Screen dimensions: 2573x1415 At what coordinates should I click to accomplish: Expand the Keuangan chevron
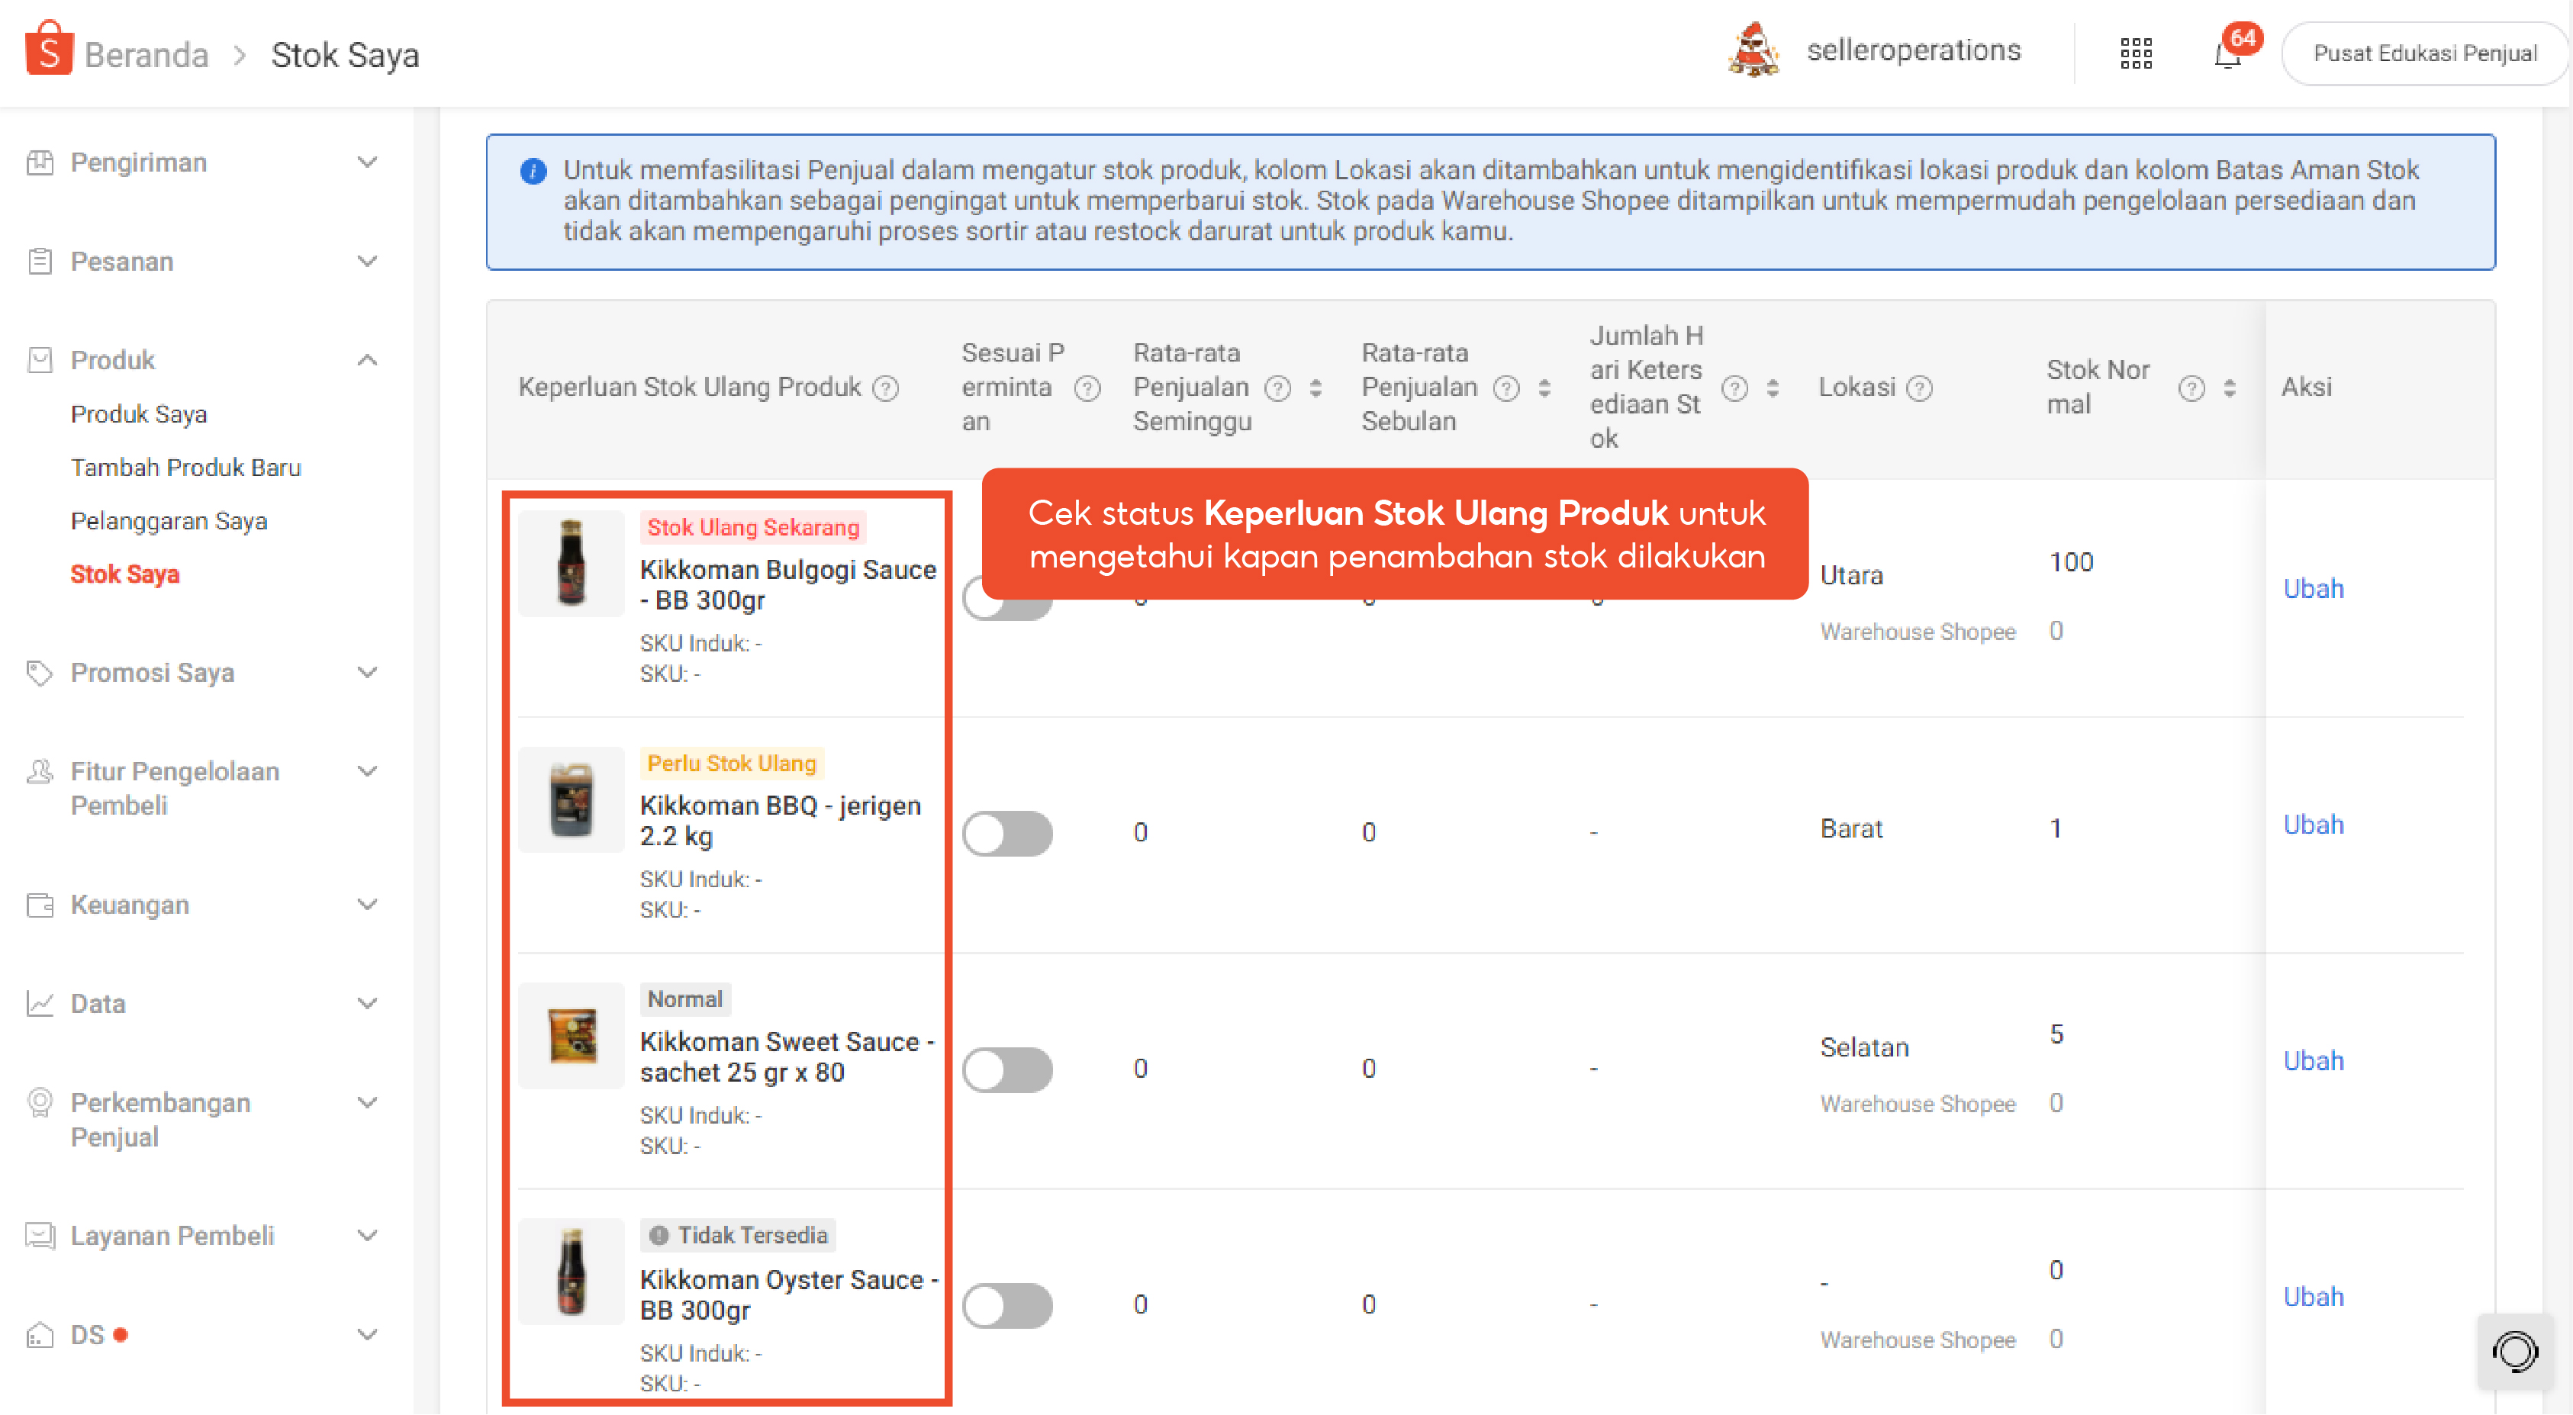(x=368, y=905)
